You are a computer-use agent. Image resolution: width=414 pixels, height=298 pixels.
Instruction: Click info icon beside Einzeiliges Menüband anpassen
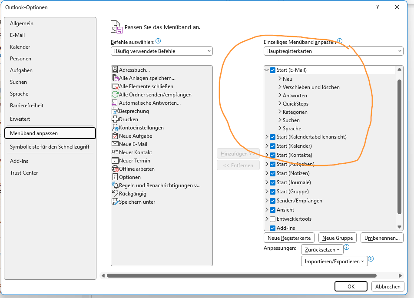[x=340, y=41]
